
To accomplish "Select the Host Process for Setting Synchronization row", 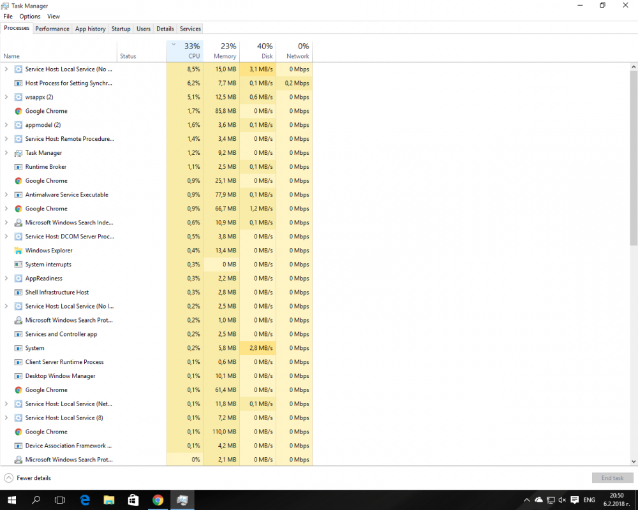I will tap(156, 83).
